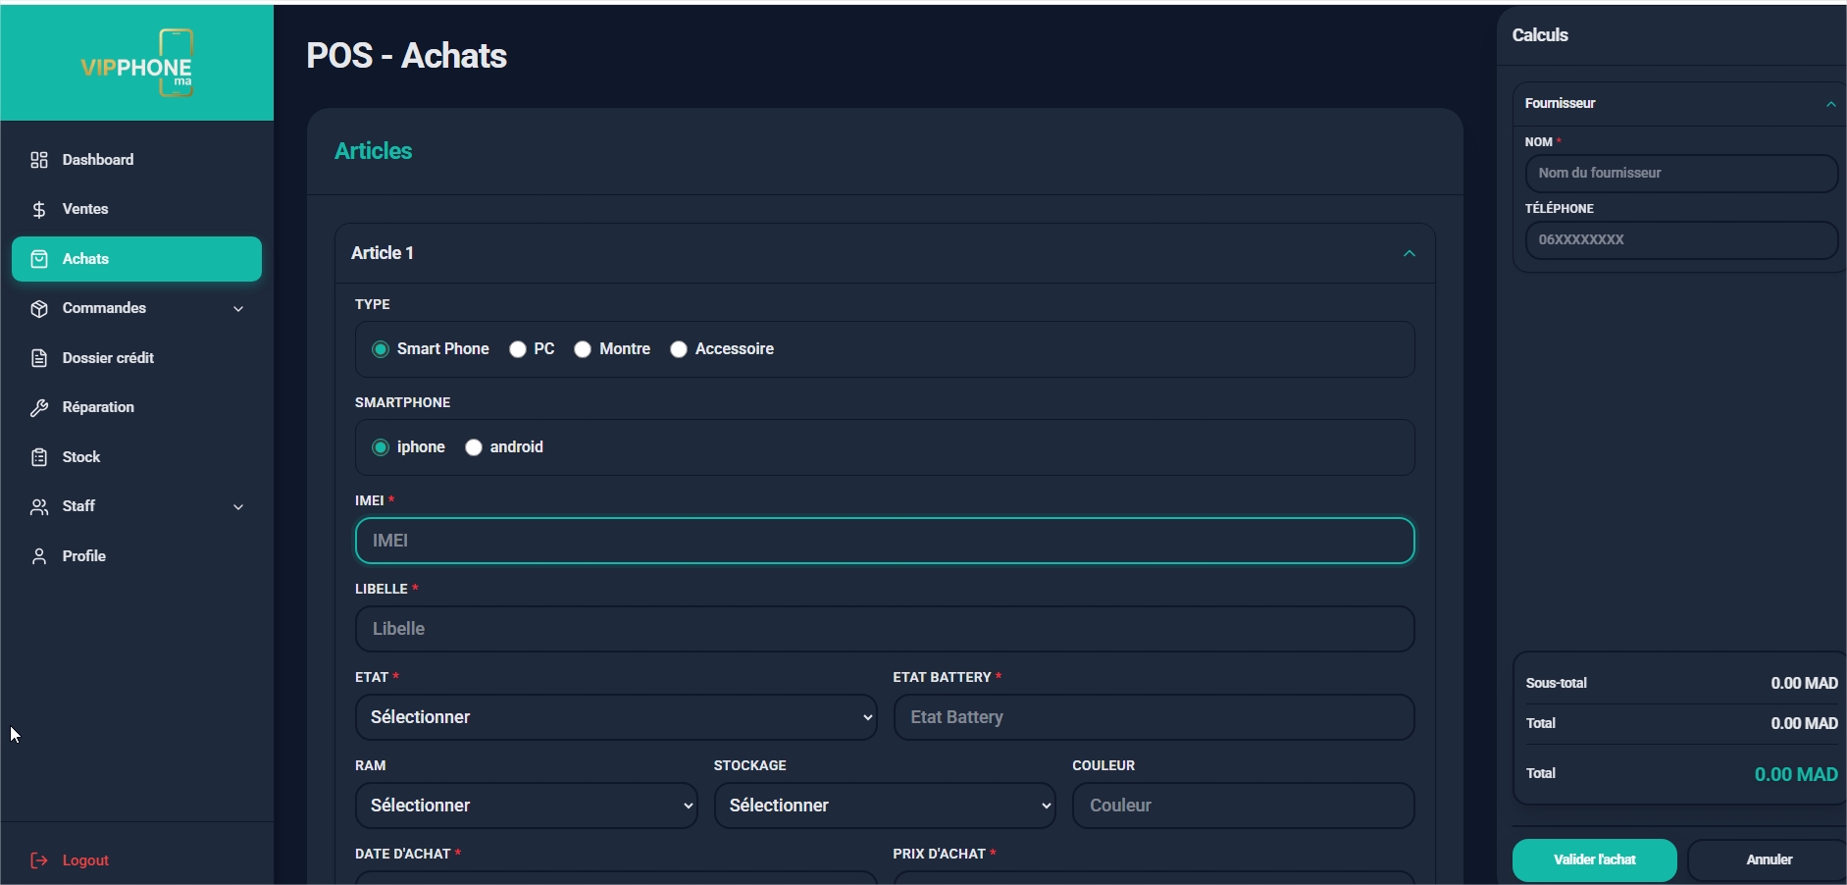Viewport: 1847px width, 885px height.
Task: Click the Stock clipboard icon
Action: [x=39, y=457]
